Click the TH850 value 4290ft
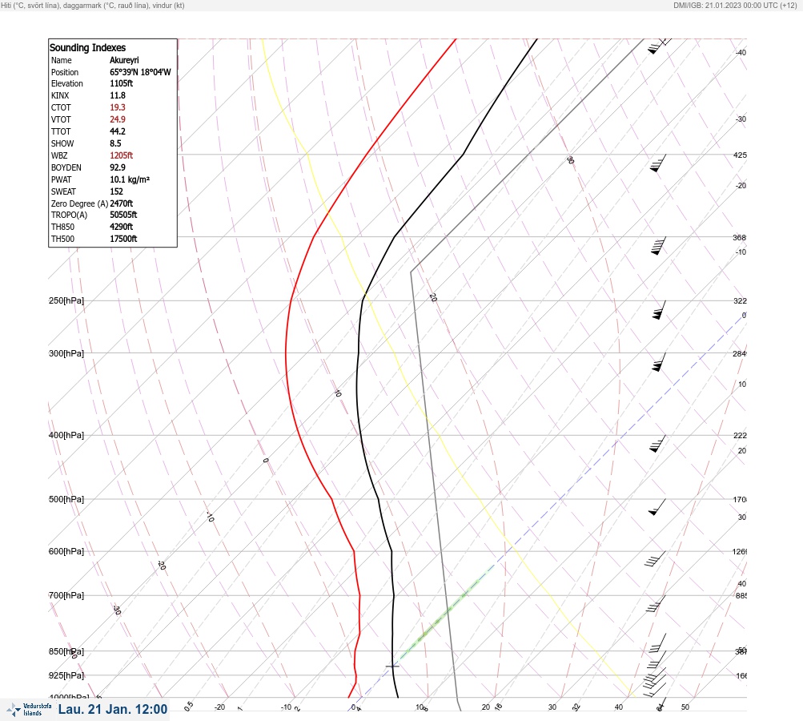 point(122,227)
